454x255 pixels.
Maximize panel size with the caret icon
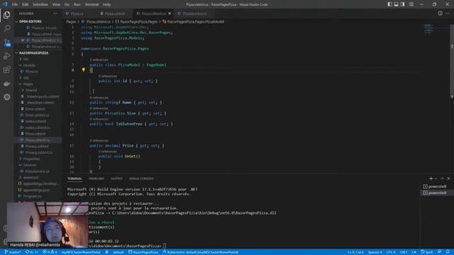coord(442,178)
